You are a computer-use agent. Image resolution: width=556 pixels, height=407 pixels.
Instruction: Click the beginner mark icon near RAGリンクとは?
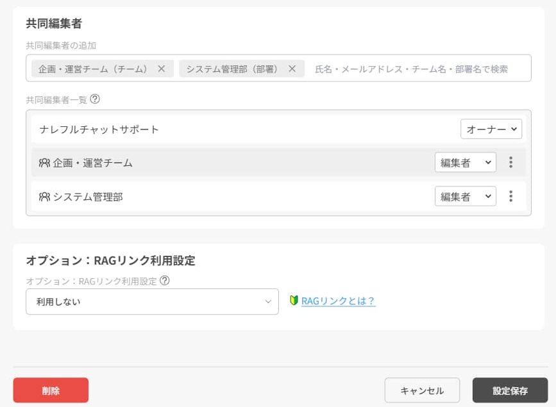(294, 301)
